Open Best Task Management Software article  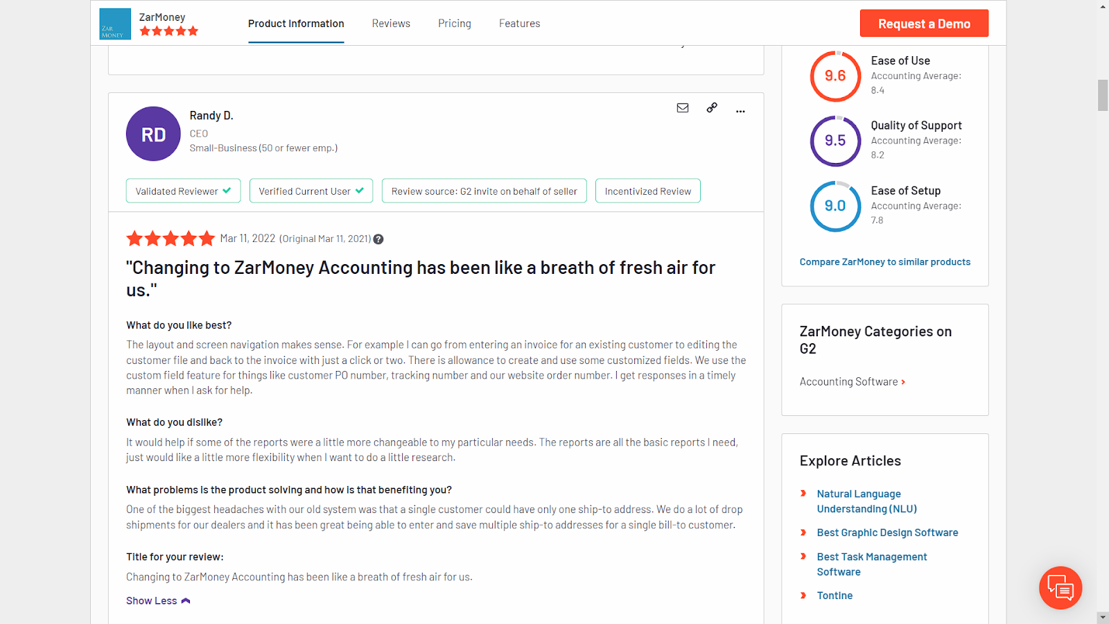tap(872, 564)
